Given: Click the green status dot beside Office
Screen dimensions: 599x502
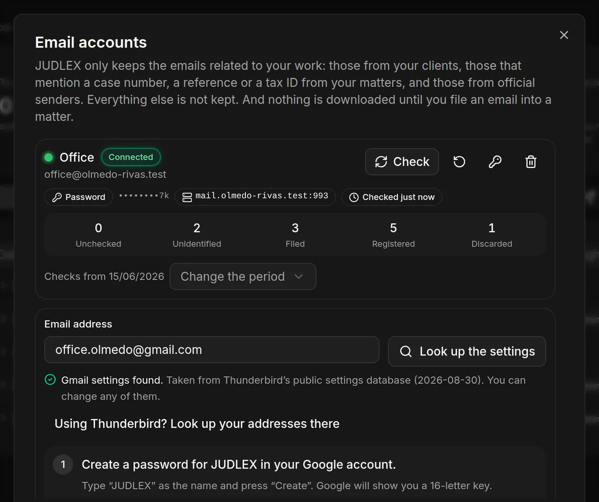Looking at the screenshot, I should 49,158.
